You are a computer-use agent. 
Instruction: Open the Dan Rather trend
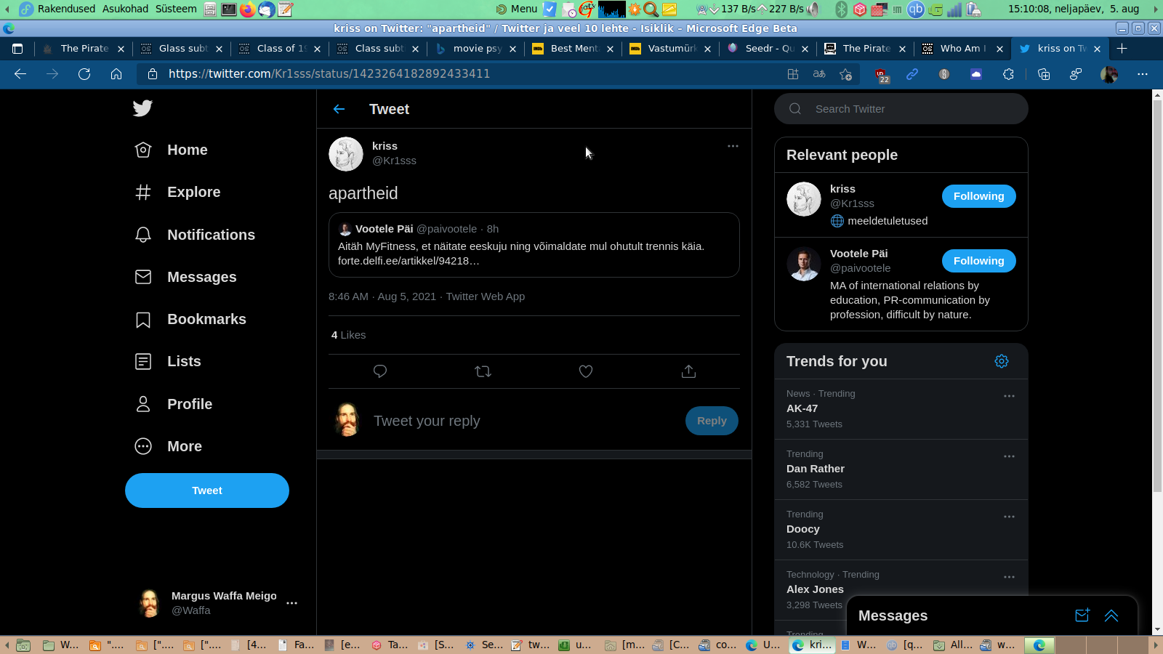pyautogui.click(x=901, y=469)
